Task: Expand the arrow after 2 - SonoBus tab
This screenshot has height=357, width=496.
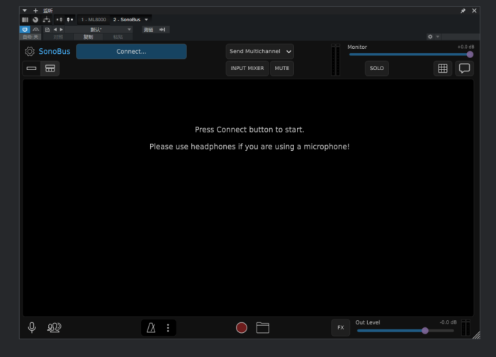Action: point(147,20)
